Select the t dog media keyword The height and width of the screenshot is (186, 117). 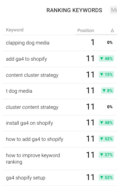point(19,91)
